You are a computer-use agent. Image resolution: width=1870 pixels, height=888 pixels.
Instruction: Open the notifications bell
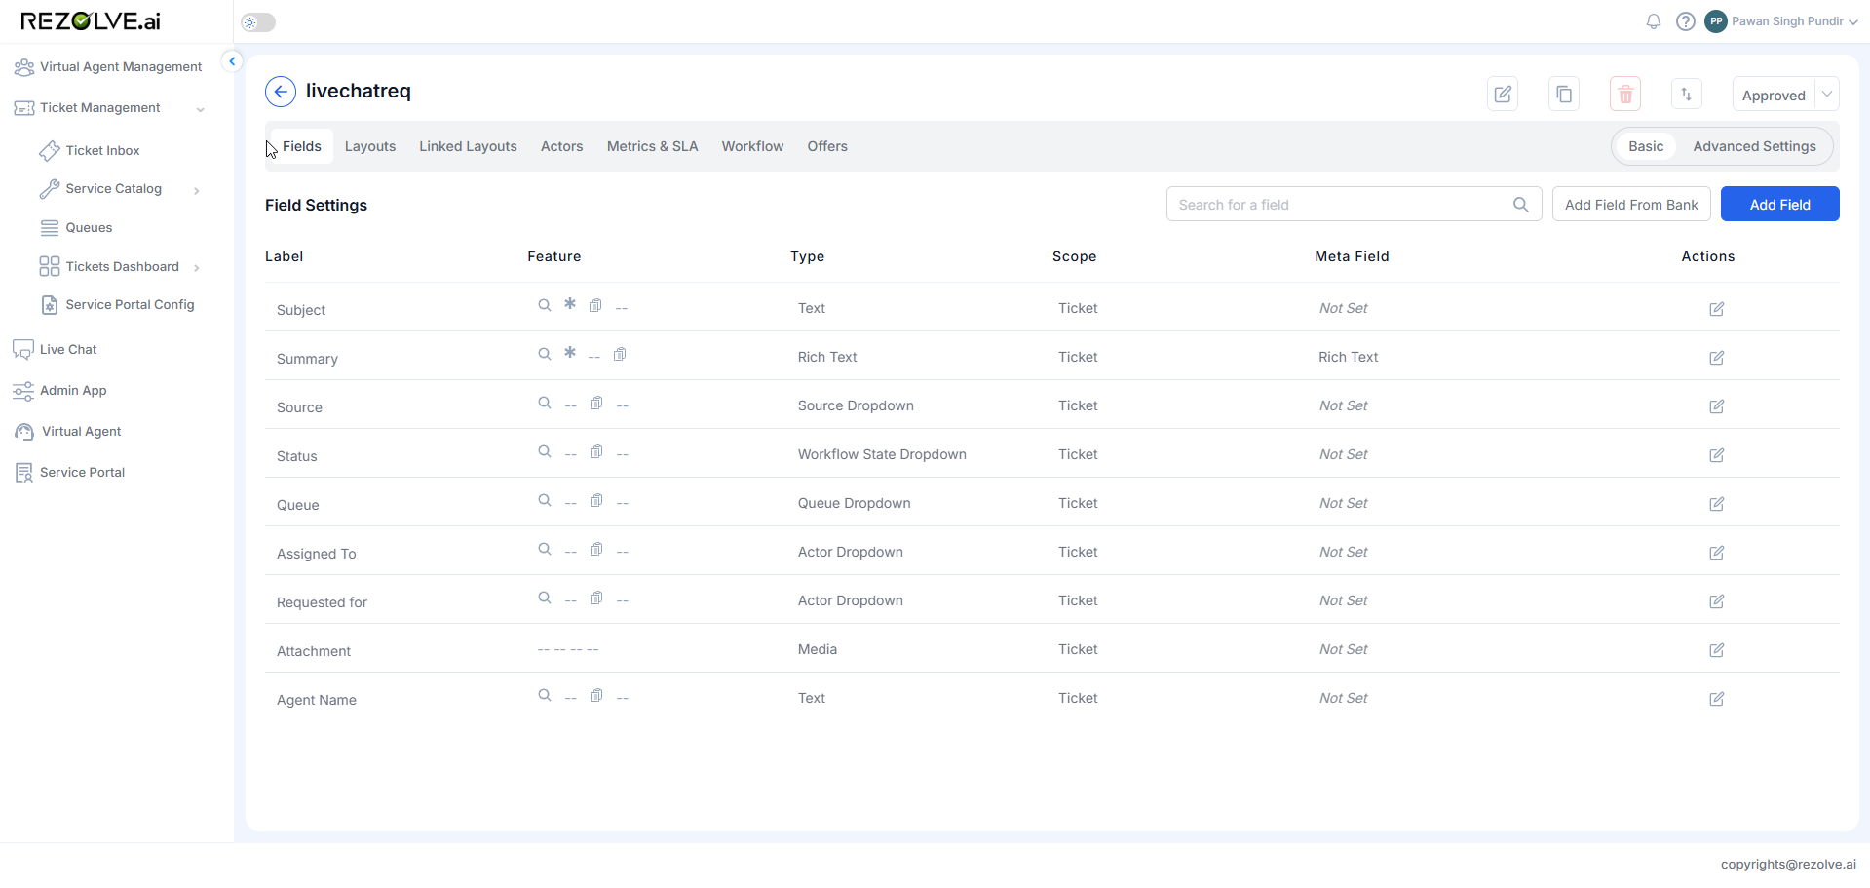1654,21
